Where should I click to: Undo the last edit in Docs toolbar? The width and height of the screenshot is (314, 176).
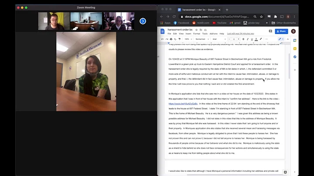pos(162,39)
